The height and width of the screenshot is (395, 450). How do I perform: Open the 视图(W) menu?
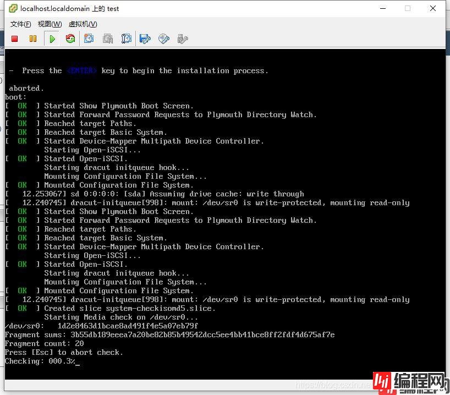pyautogui.click(x=50, y=24)
